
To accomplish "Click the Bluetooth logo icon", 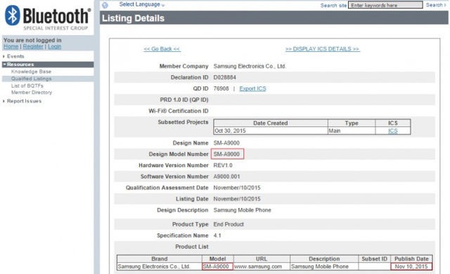I will [x=13, y=15].
